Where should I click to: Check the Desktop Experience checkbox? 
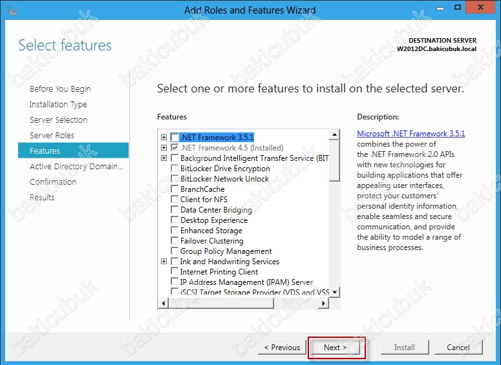175,220
